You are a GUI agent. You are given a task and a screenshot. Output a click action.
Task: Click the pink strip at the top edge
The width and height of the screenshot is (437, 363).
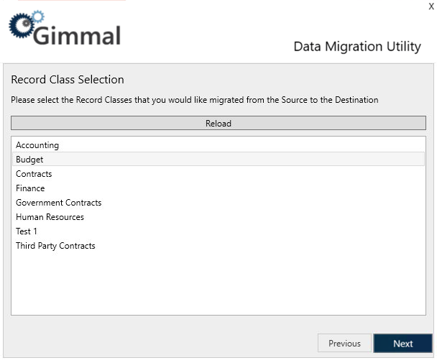click(72, 1)
